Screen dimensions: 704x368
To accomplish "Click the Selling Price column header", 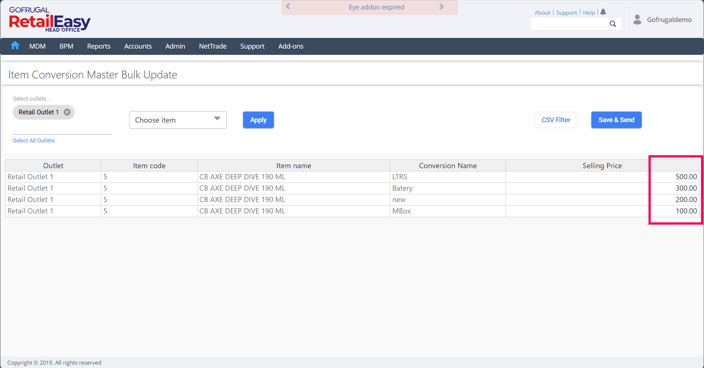I will (x=602, y=166).
